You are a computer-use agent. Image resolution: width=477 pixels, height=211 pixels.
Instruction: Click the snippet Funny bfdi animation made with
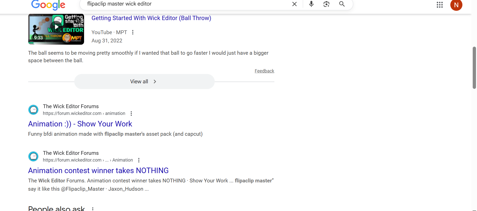click(x=115, y=134)
